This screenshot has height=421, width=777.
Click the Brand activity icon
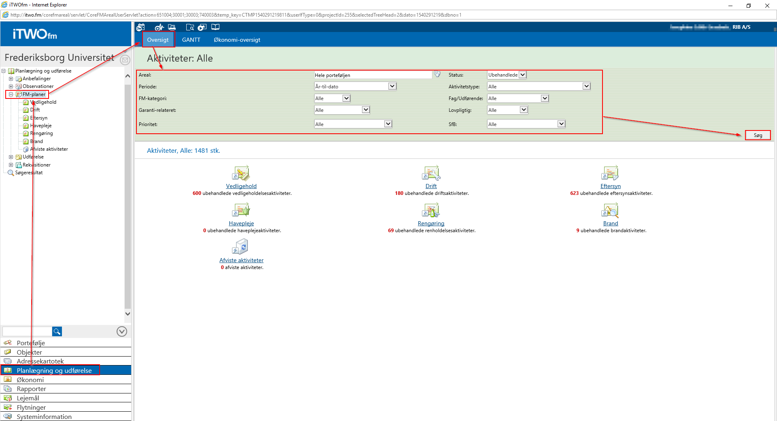pyautogui.click(x=610, y=211)
